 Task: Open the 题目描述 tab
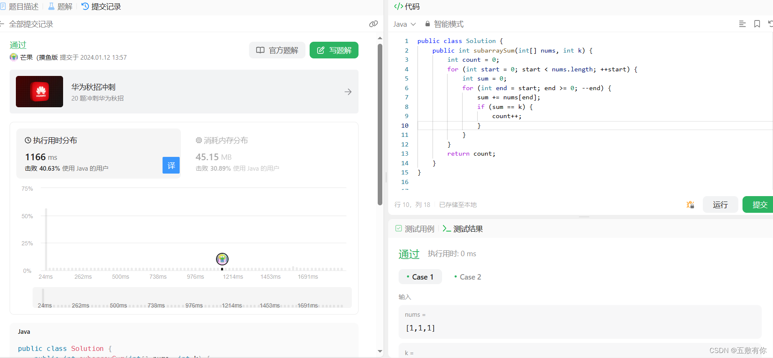[20, 7]
